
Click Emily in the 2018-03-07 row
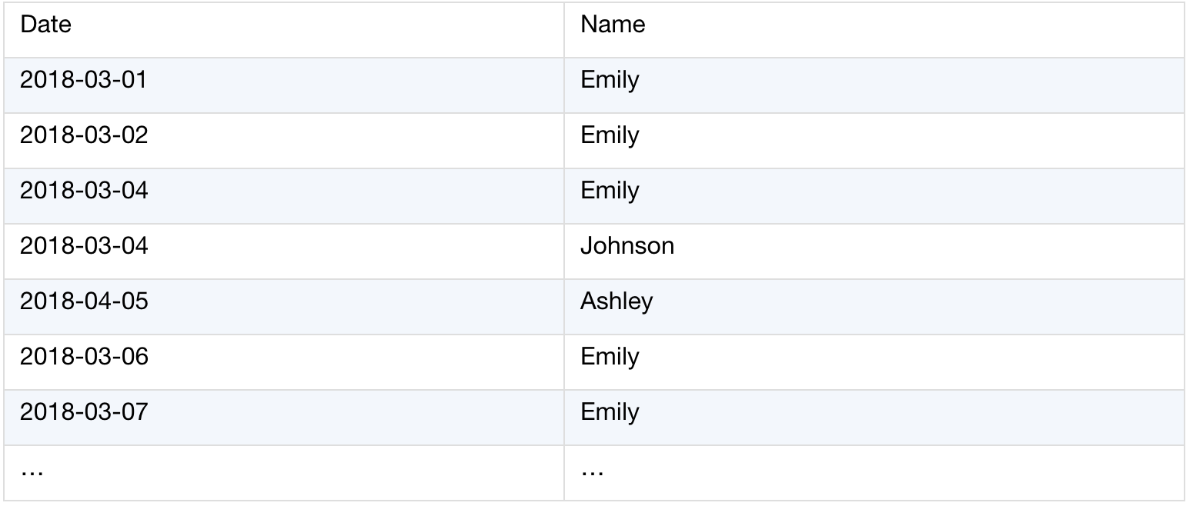(x=874, y=417)
